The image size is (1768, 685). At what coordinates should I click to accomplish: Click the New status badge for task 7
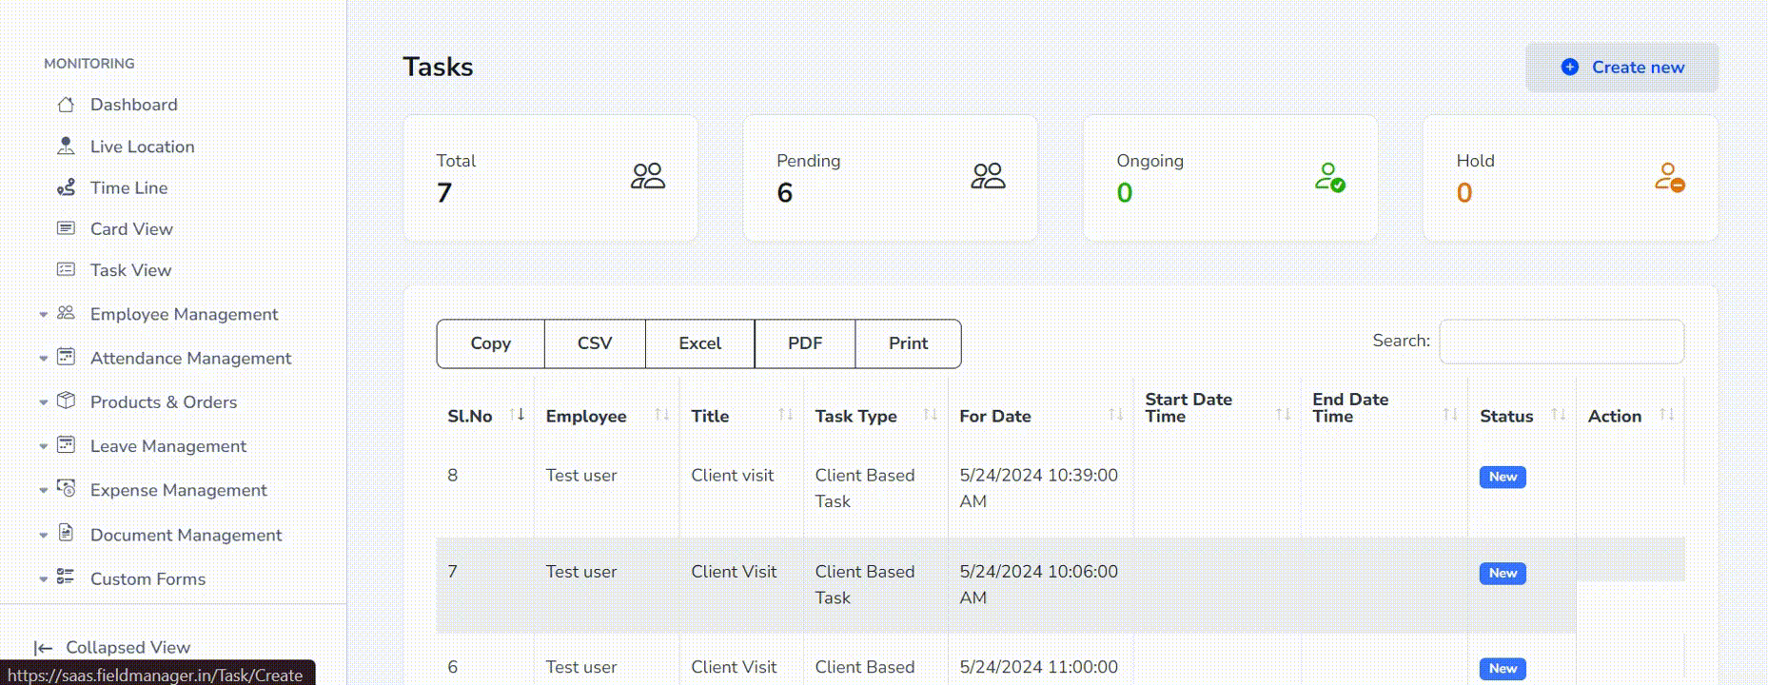(1503, 573)
